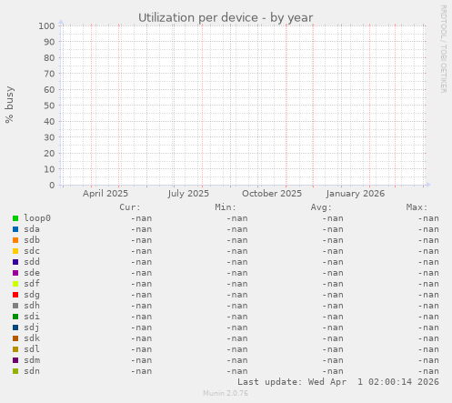Click the July 2025 axis label
452x403 pixels.
point(188,194)
